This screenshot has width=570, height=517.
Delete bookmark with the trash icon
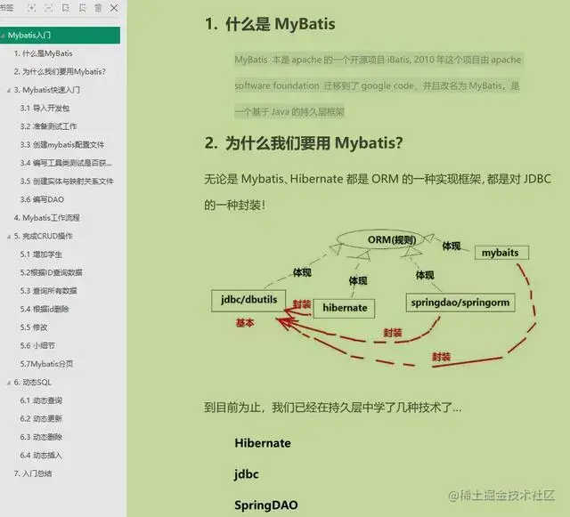[98, 8]
